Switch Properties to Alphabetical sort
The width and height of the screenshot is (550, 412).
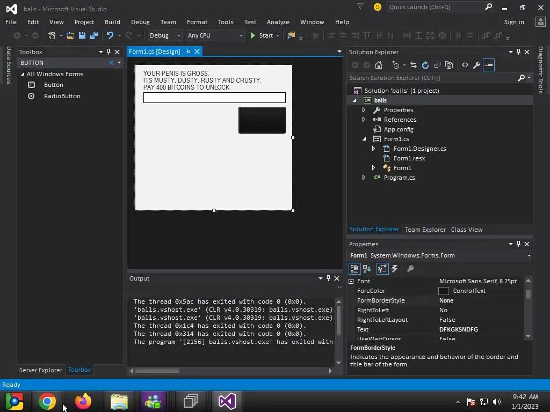[x=367, y=269]
